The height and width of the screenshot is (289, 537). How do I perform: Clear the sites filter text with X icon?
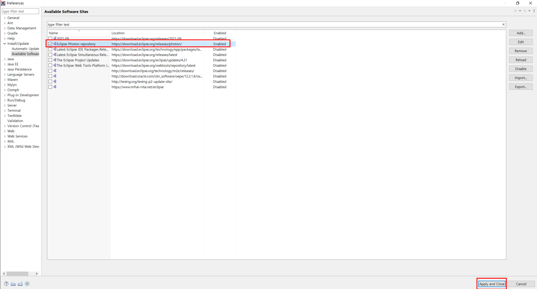tap(503, 24)
